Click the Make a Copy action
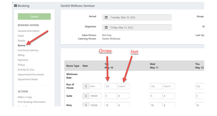 [x=25, y=97]
